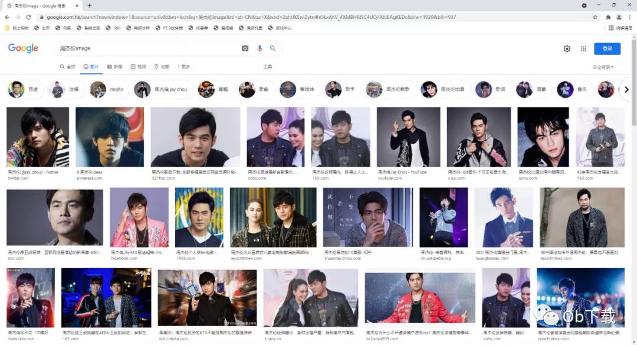Click the blue 登录 sign-in button

tap(607, 48)
